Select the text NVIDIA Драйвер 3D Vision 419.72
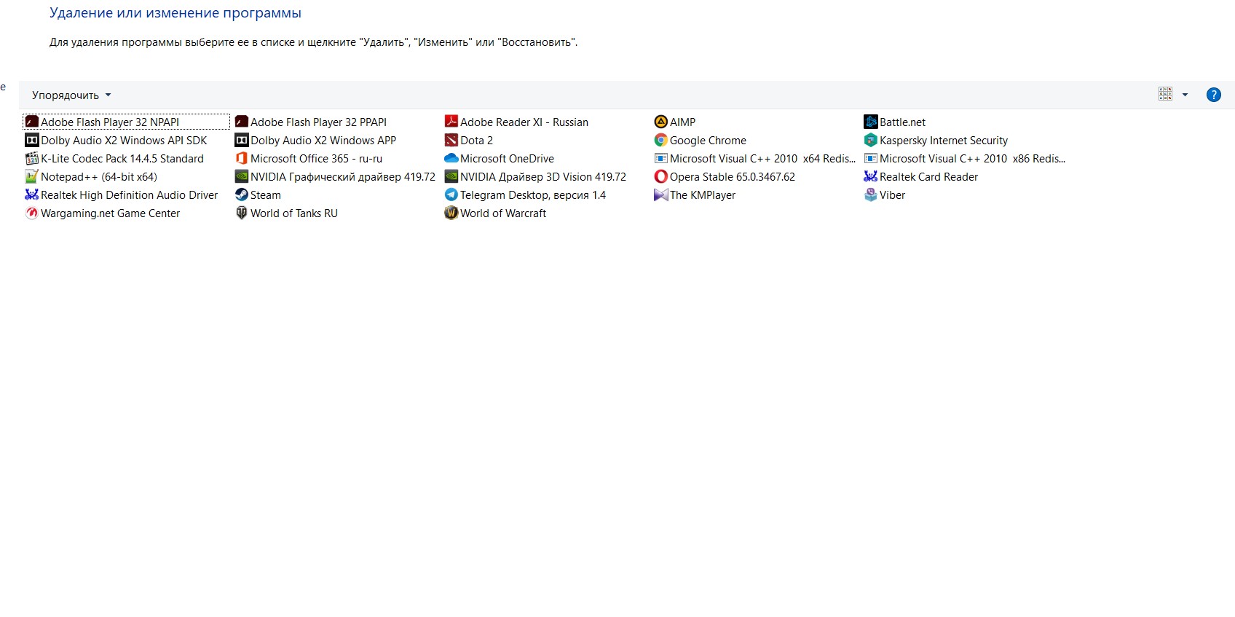Image resolution: width=1235 pixels, height=617 pixels. pos(543,177)
